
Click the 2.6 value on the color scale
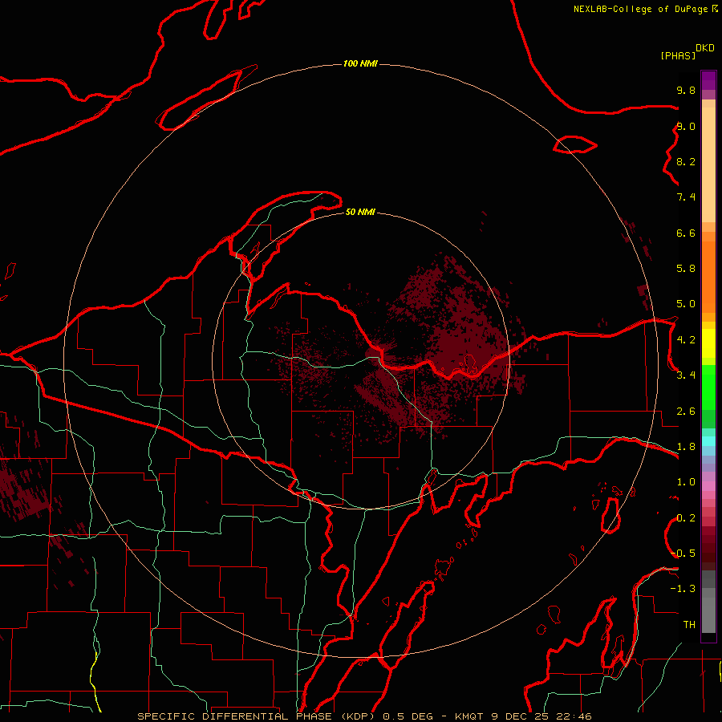click(686, 412)
